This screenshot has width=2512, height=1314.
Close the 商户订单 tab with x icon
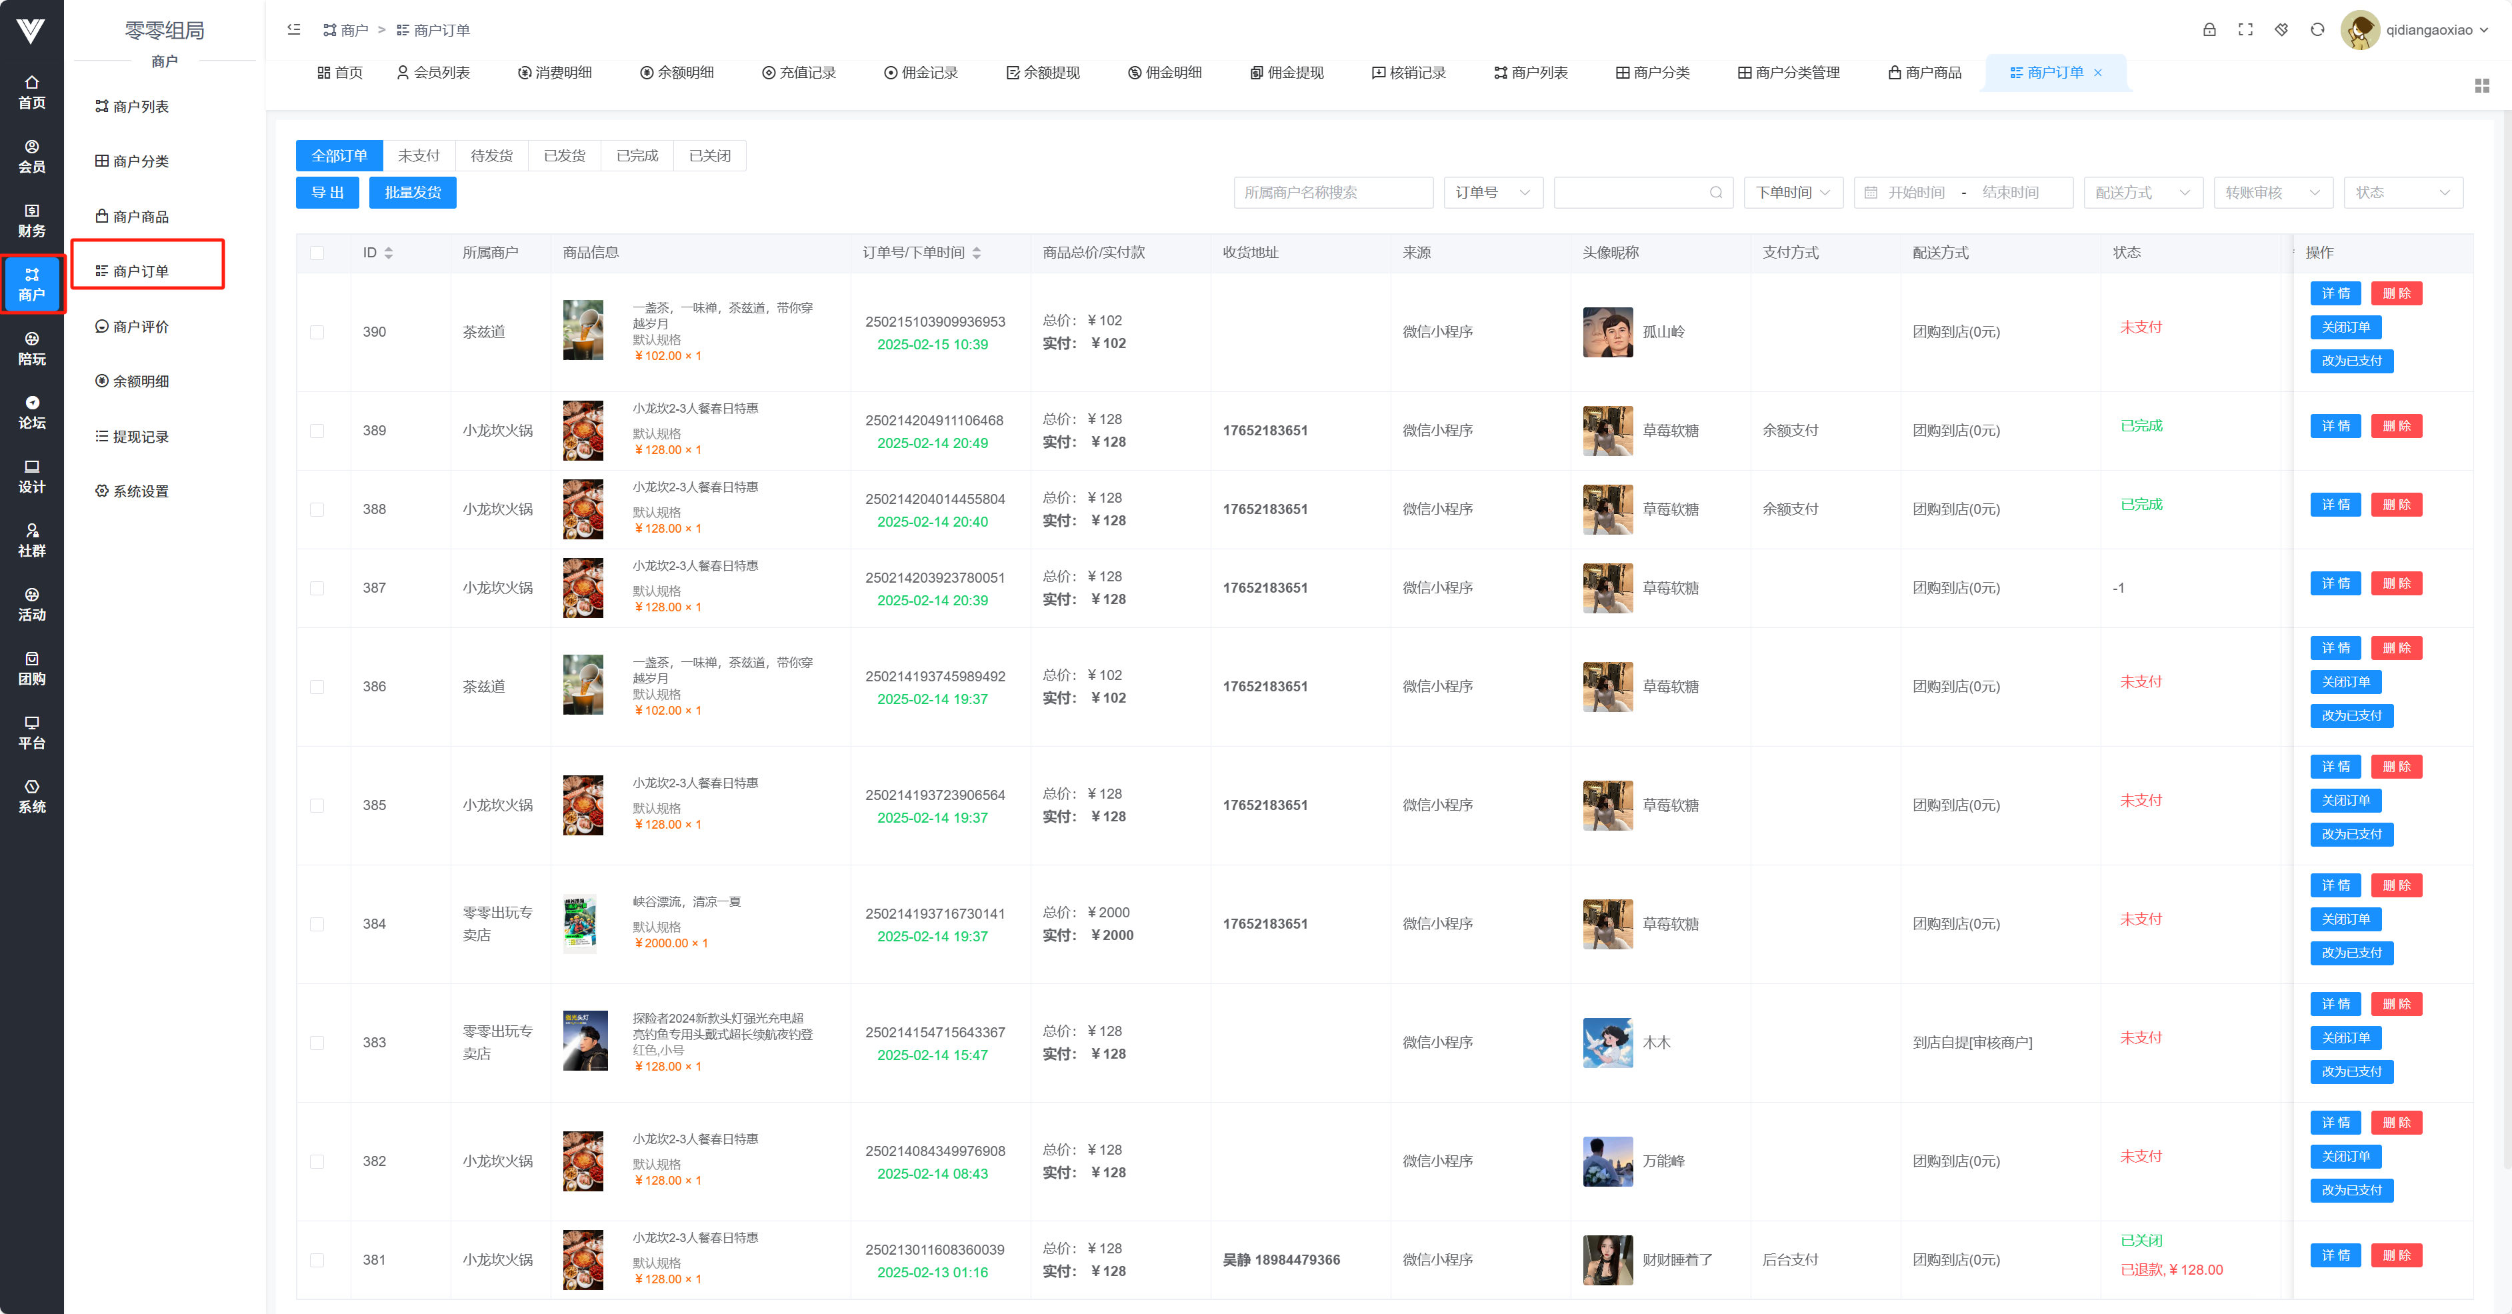click(2097, 73)
